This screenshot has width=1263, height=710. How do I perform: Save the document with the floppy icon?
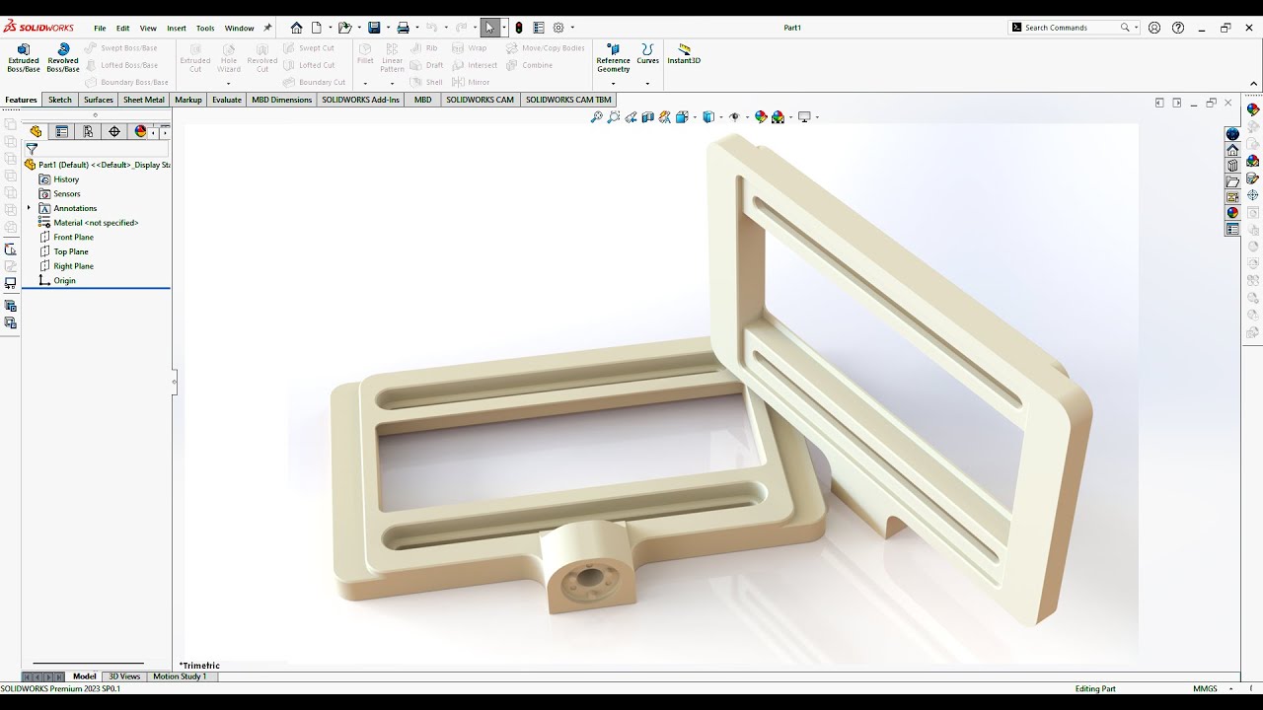point(374,28)
